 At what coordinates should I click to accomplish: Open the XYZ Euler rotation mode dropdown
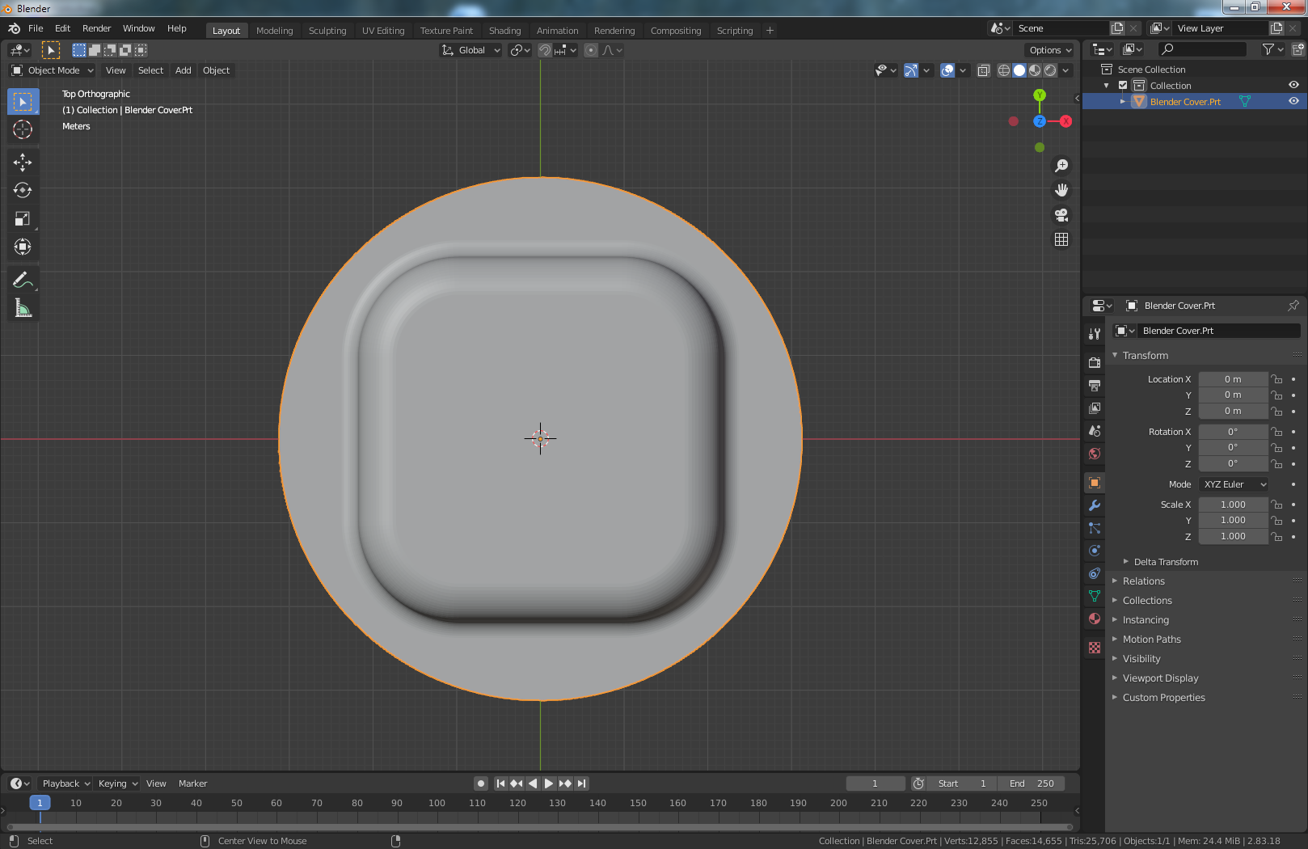click(x=1234, y=484)
